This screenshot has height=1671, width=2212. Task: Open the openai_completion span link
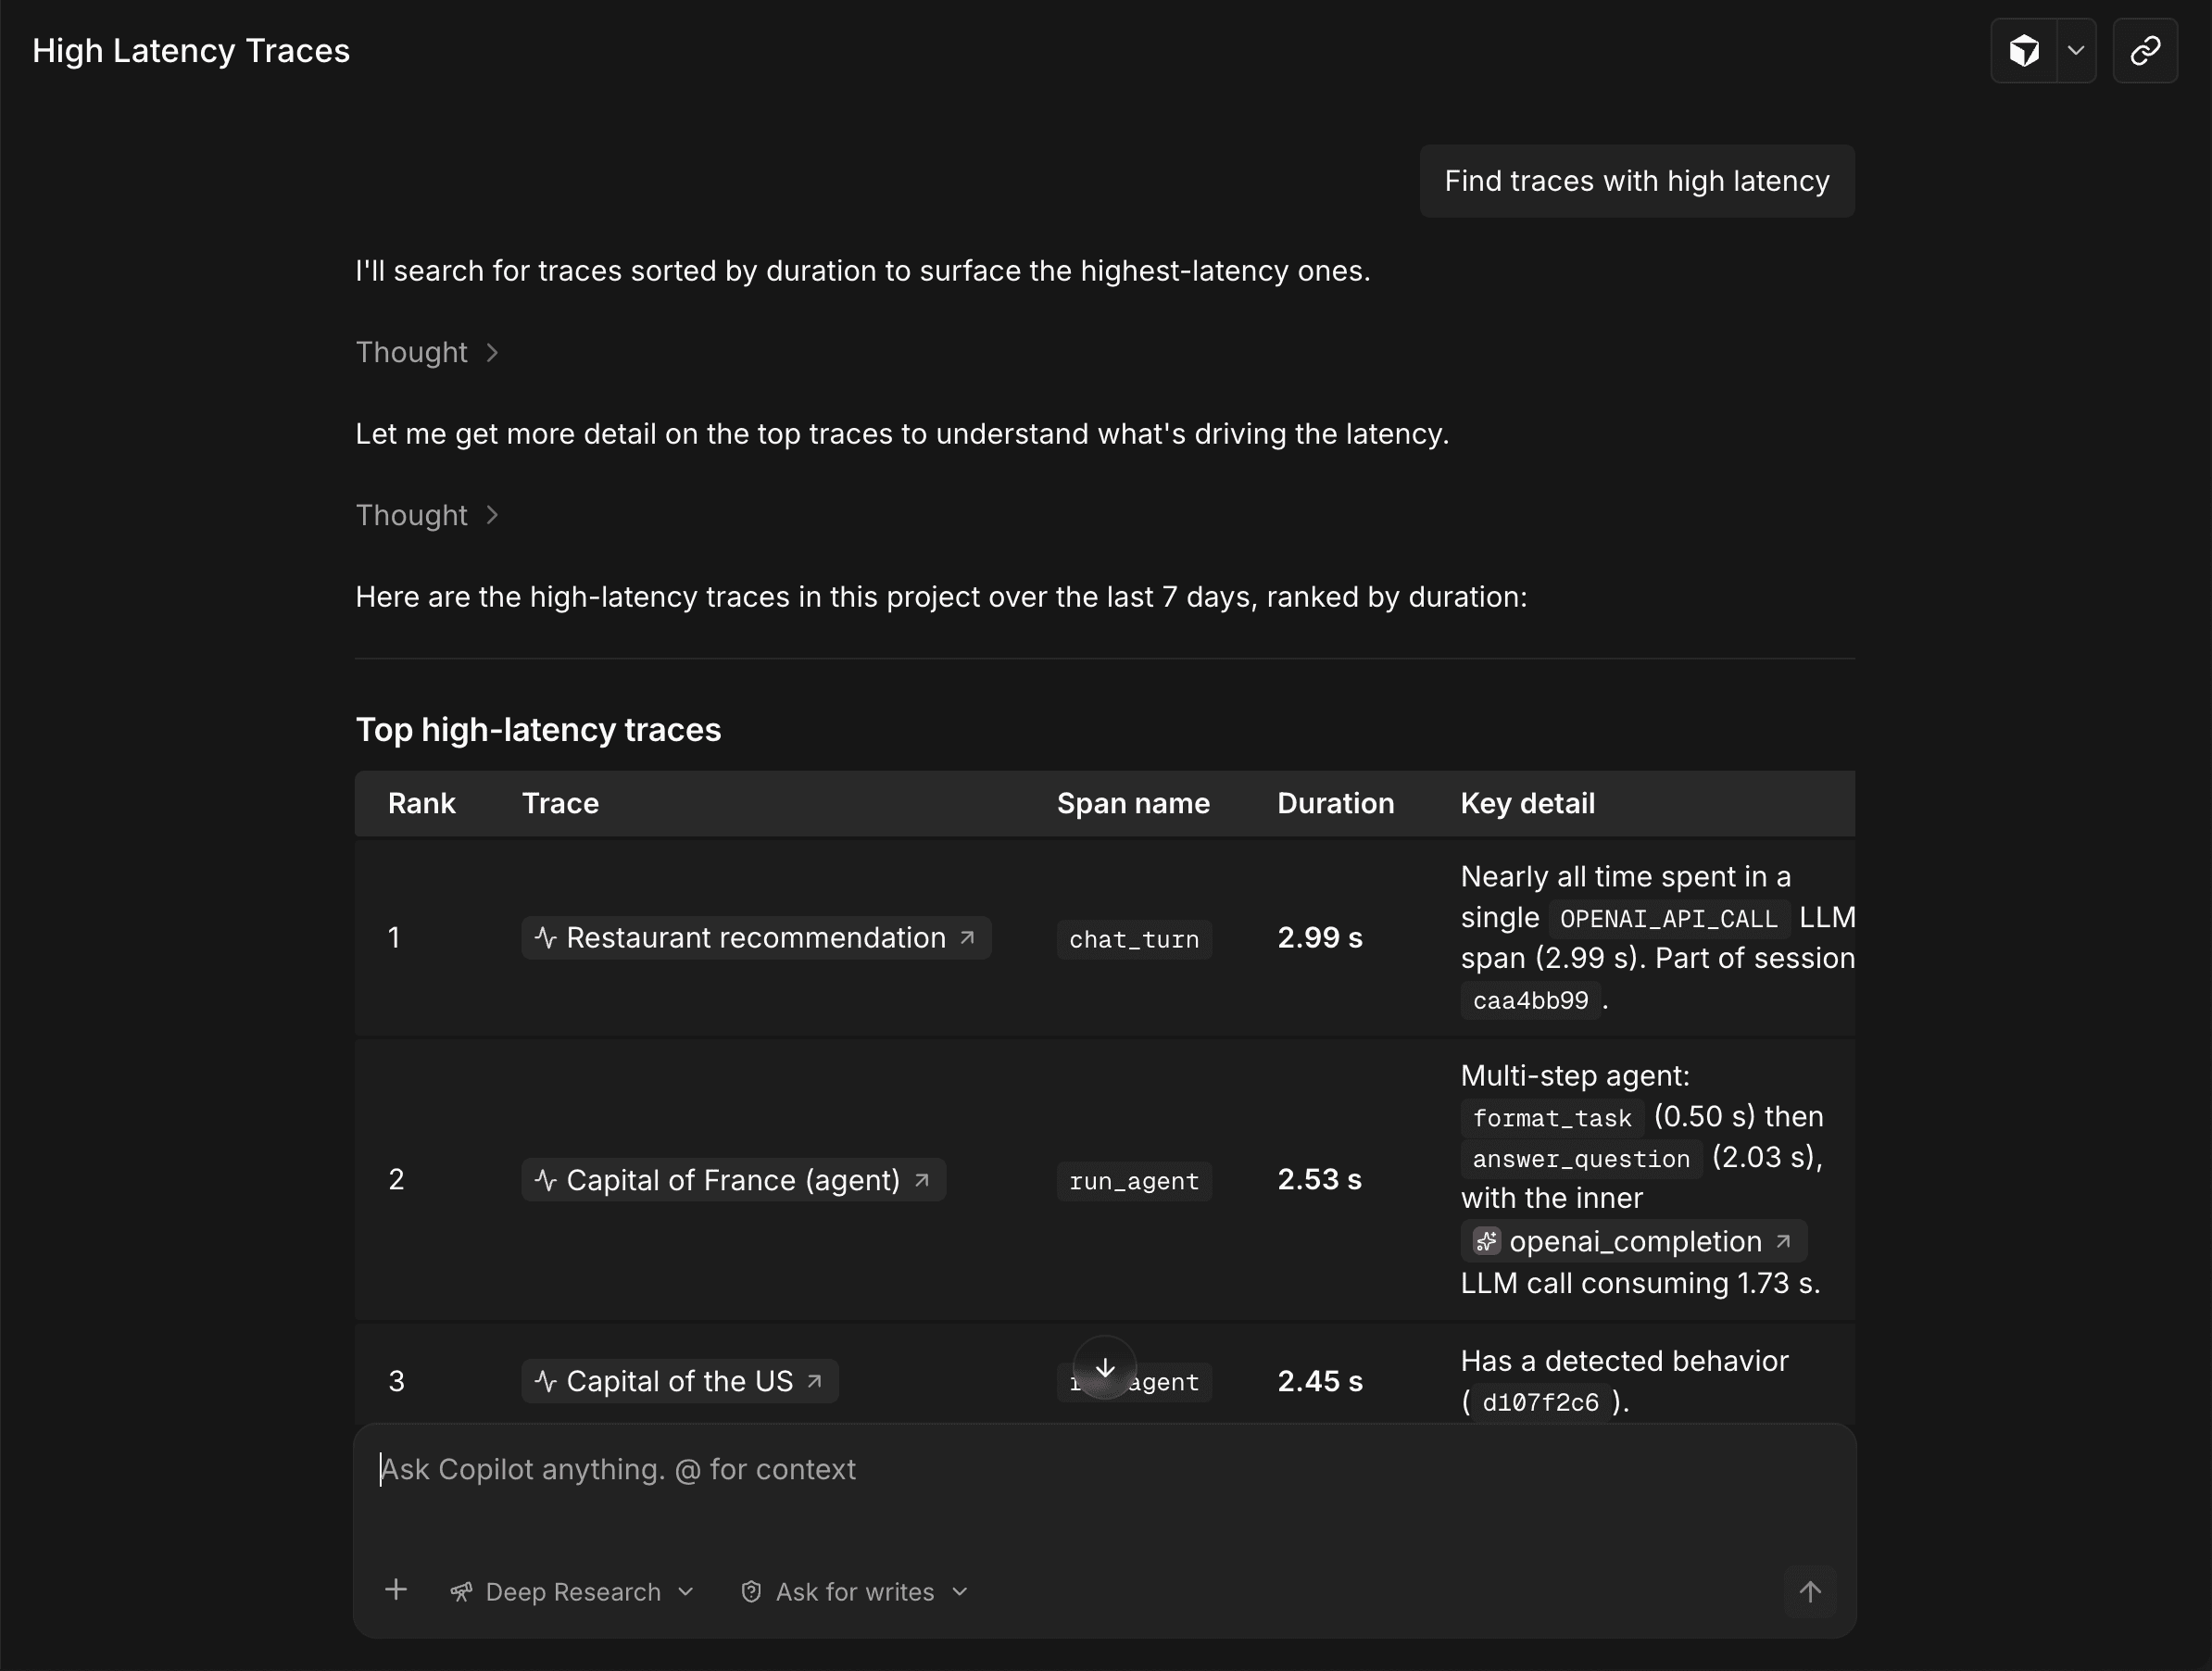click(1634, 1241)
